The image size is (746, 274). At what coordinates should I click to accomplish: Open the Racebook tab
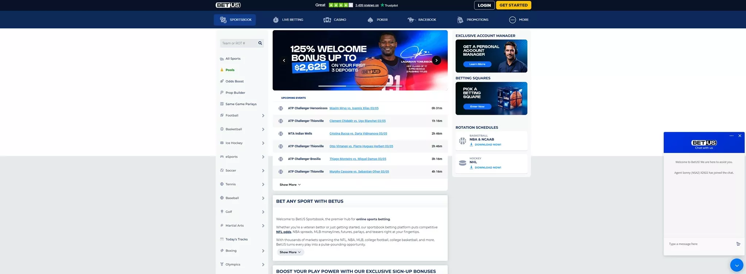click(422, 20)
